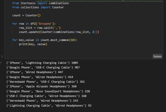Click output row Vareebadd Phone, USB-C Charging Cable 361
The width and height of the screenshot is (166, 112).
(46, 82)
